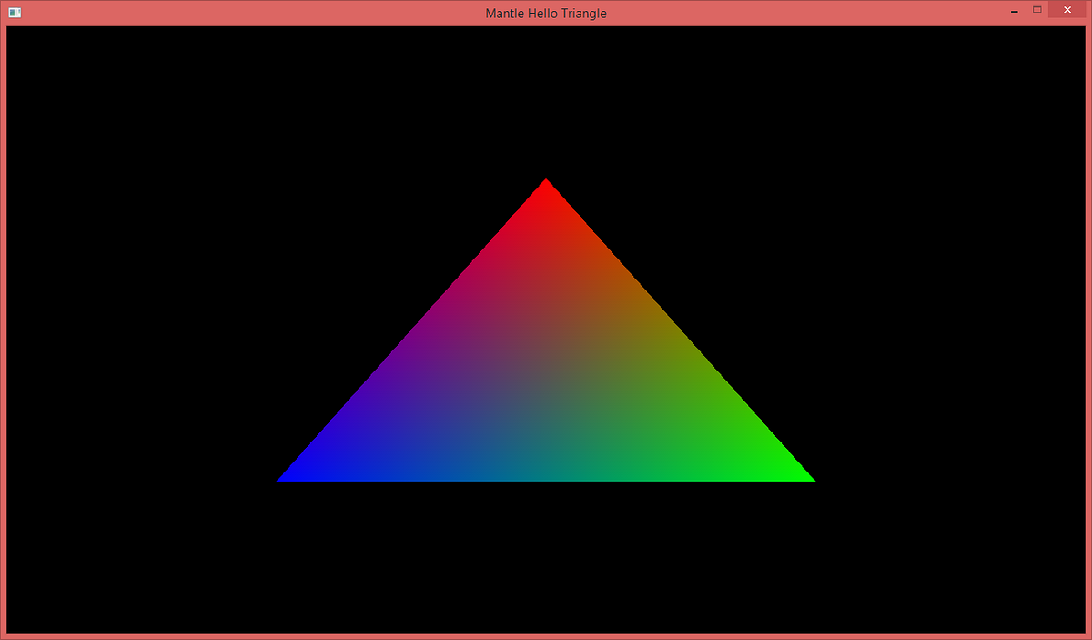Close the Mantle Hello Triangle window

point(1067,10)
